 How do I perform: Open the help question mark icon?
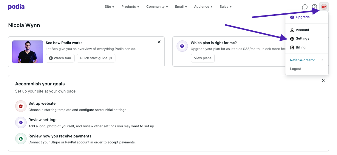pyautogui.click(x=314, y=7)
